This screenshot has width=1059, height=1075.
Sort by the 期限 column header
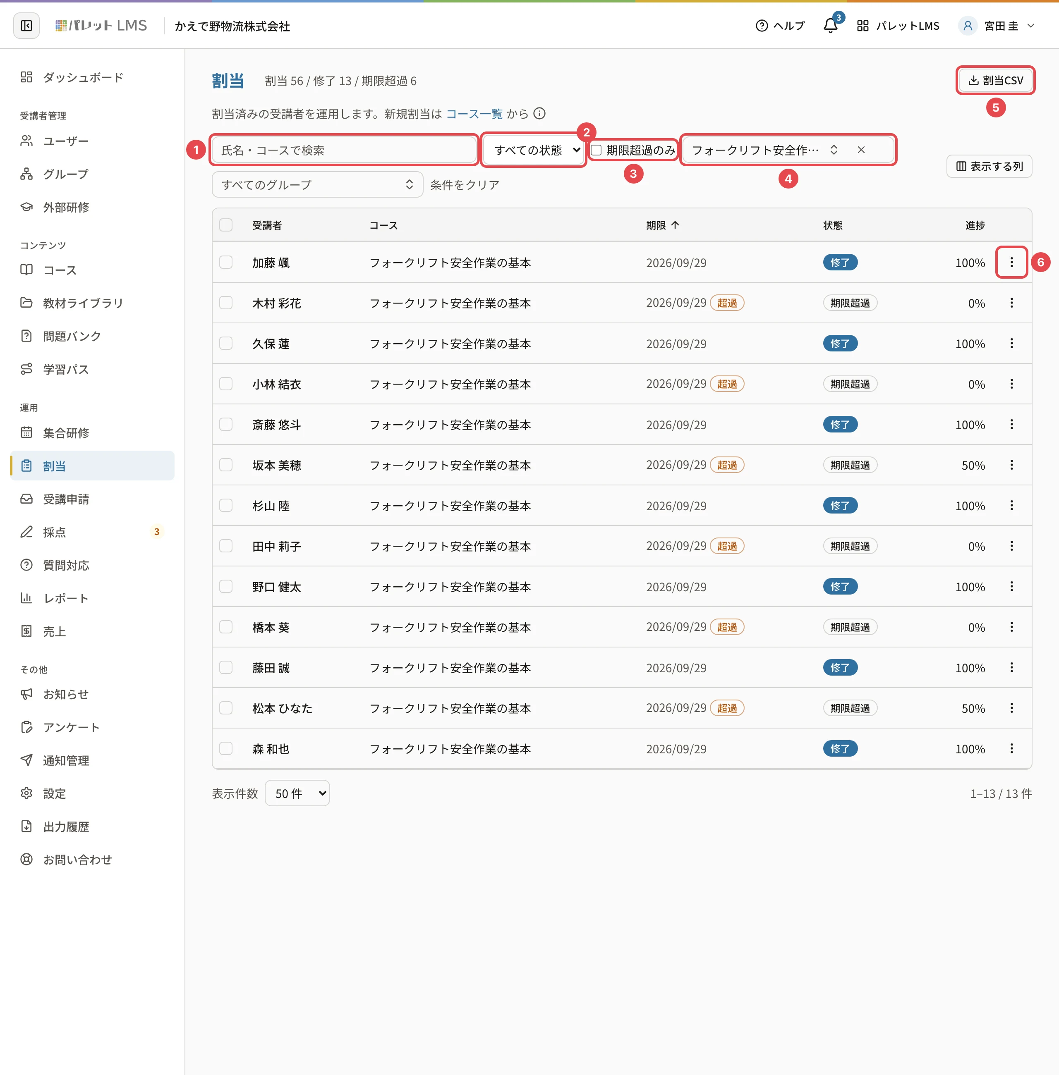tap(662, 225)
